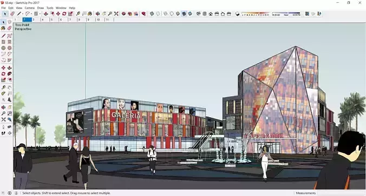Toggle X-Ray face style
366x196 pixels.
(152, 13)
